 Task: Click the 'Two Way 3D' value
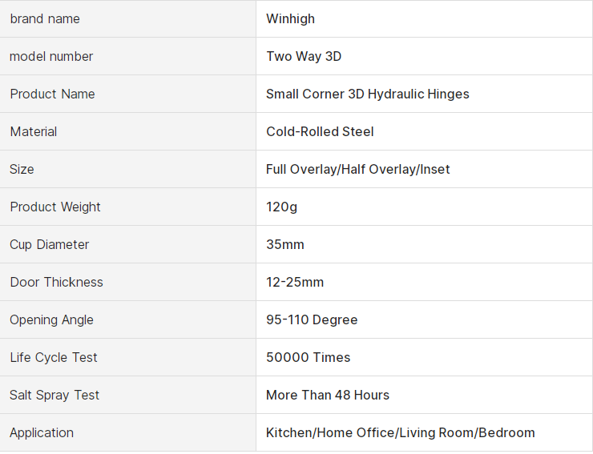tap(304, 56)
